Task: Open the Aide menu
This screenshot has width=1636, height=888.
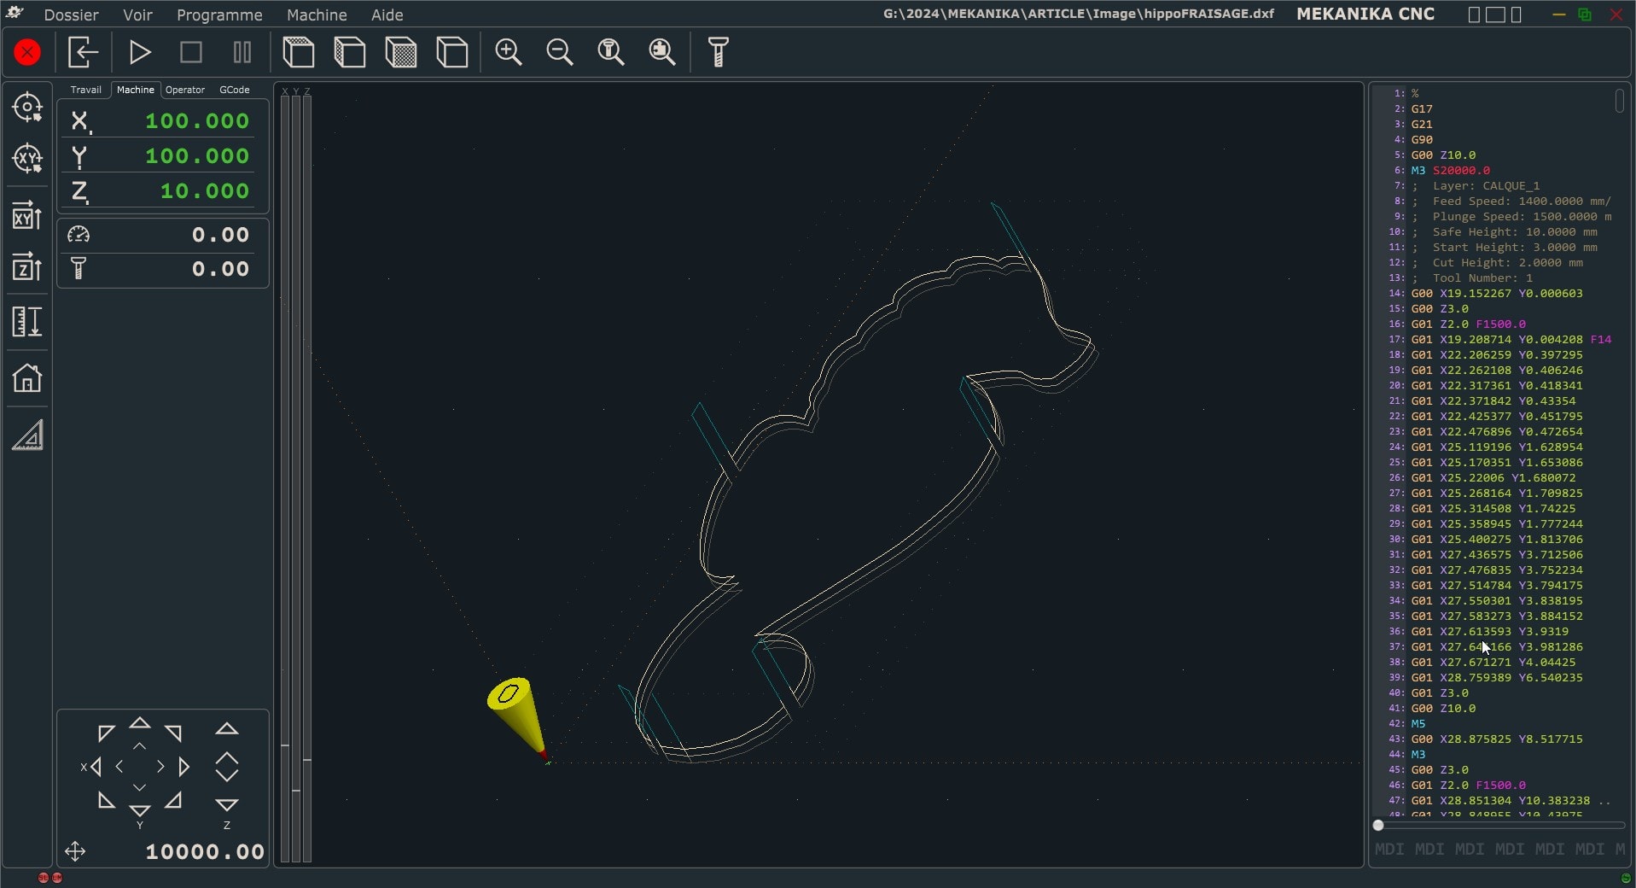Action: (x=387, y=15)
